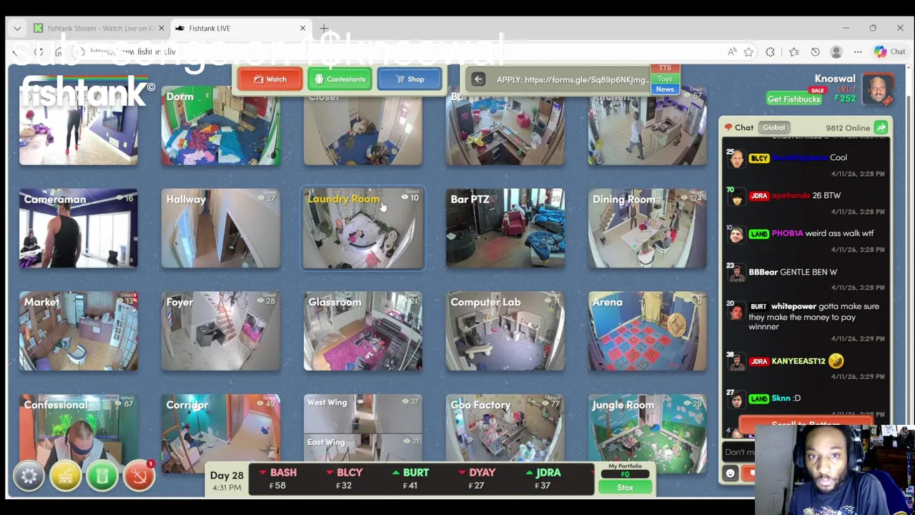Open the Bar PTZ camera feed
Viewport: 915px width, 515px height.
(x=505, y=228)
